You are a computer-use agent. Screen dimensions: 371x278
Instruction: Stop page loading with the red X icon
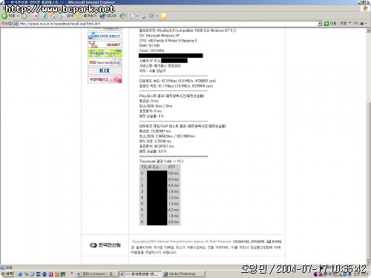(36, 16)
